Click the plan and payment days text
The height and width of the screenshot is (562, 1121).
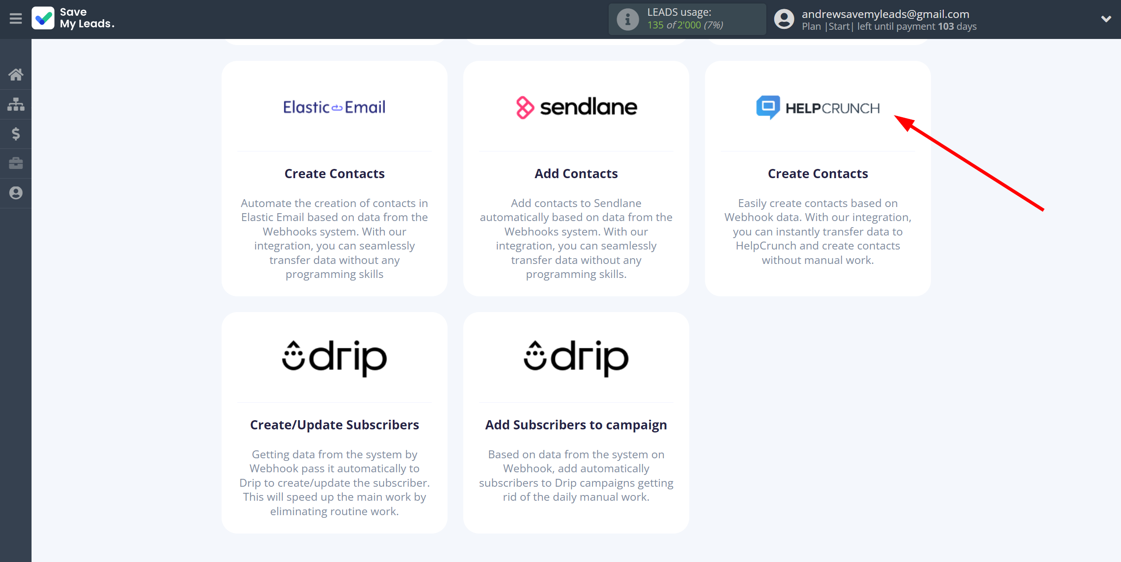coord(889,26)
